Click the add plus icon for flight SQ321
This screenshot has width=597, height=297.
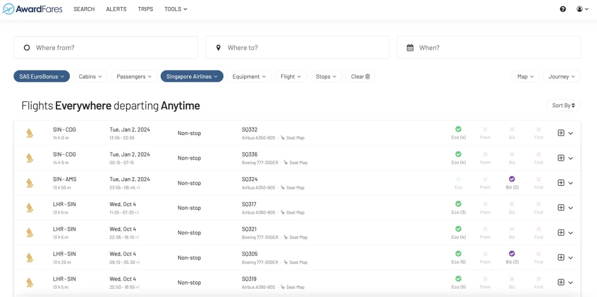(561, 233)
